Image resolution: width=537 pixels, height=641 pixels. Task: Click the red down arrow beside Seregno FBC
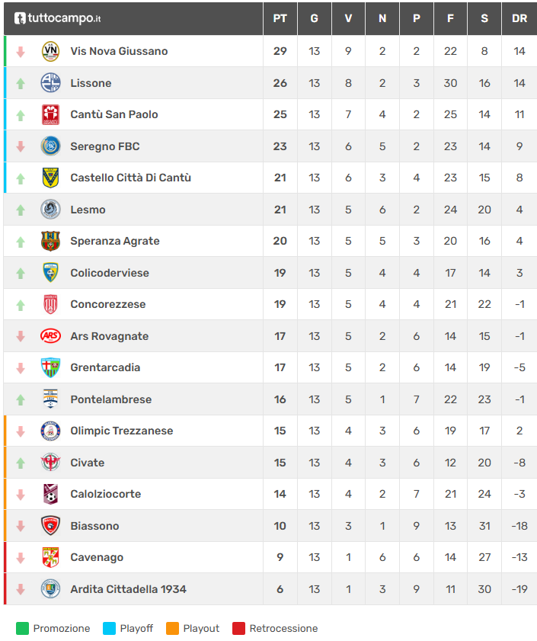21,146
